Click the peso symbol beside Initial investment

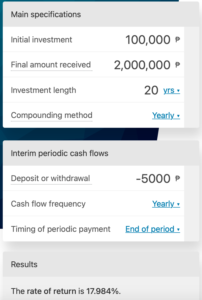(178, 40)
